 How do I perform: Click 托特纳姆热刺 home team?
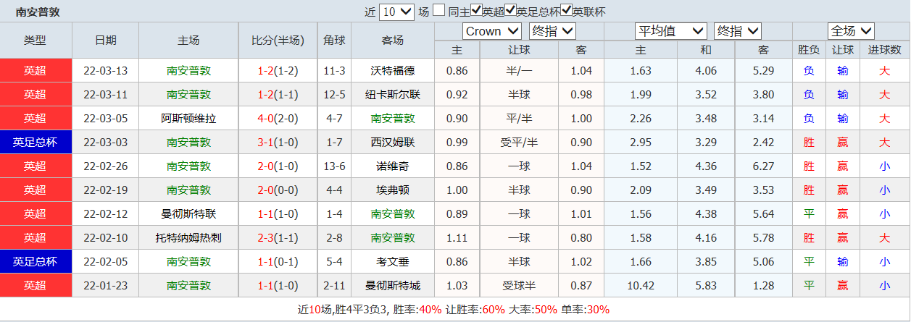[x=188, y=238]
